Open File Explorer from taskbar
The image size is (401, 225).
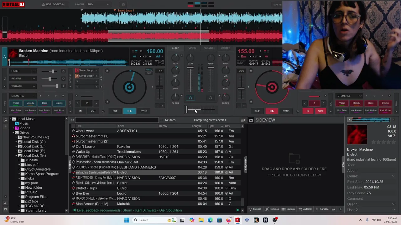[201, 220]
